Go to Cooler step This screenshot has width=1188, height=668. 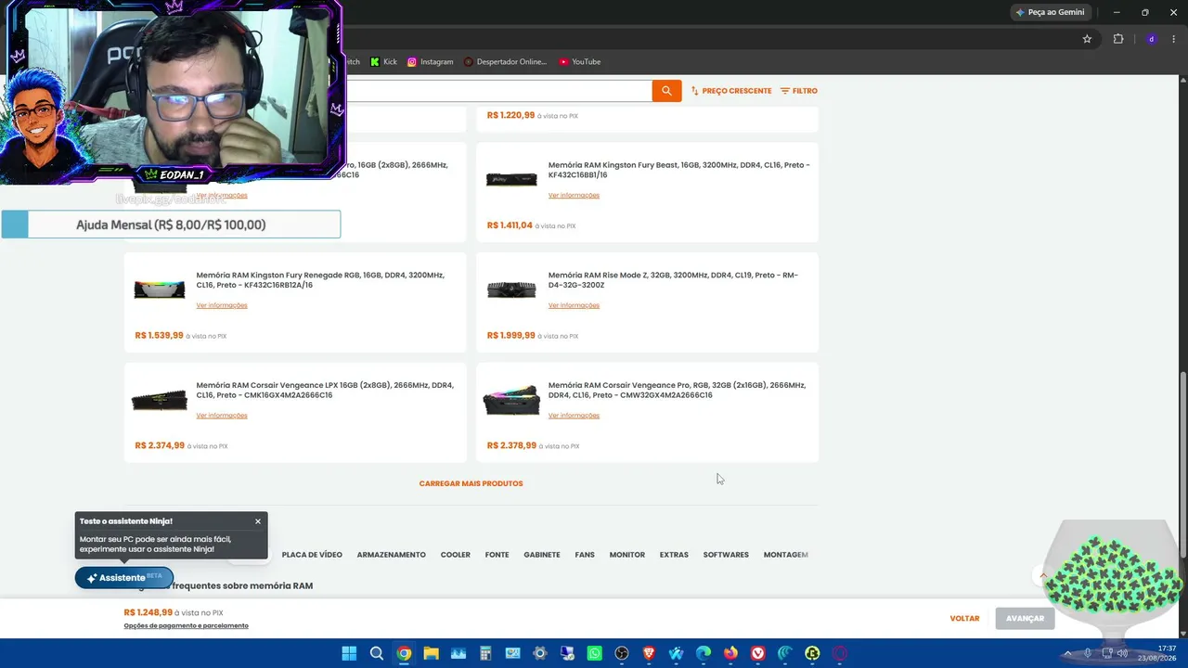[x=455, y=555]
